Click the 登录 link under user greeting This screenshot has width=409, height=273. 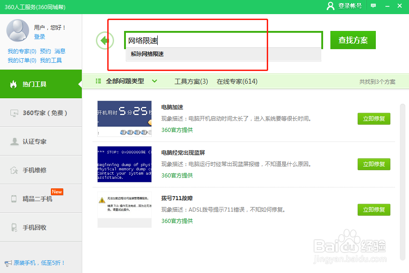click(40, 36)
